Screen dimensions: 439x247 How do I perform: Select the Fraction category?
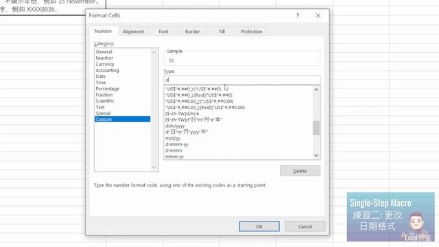click(122, 95)
